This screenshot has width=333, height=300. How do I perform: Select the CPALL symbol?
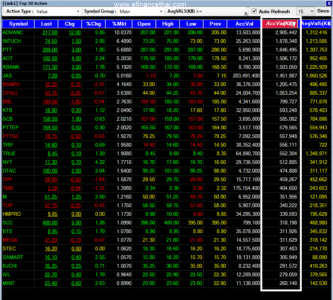click(x=11, y=93)
